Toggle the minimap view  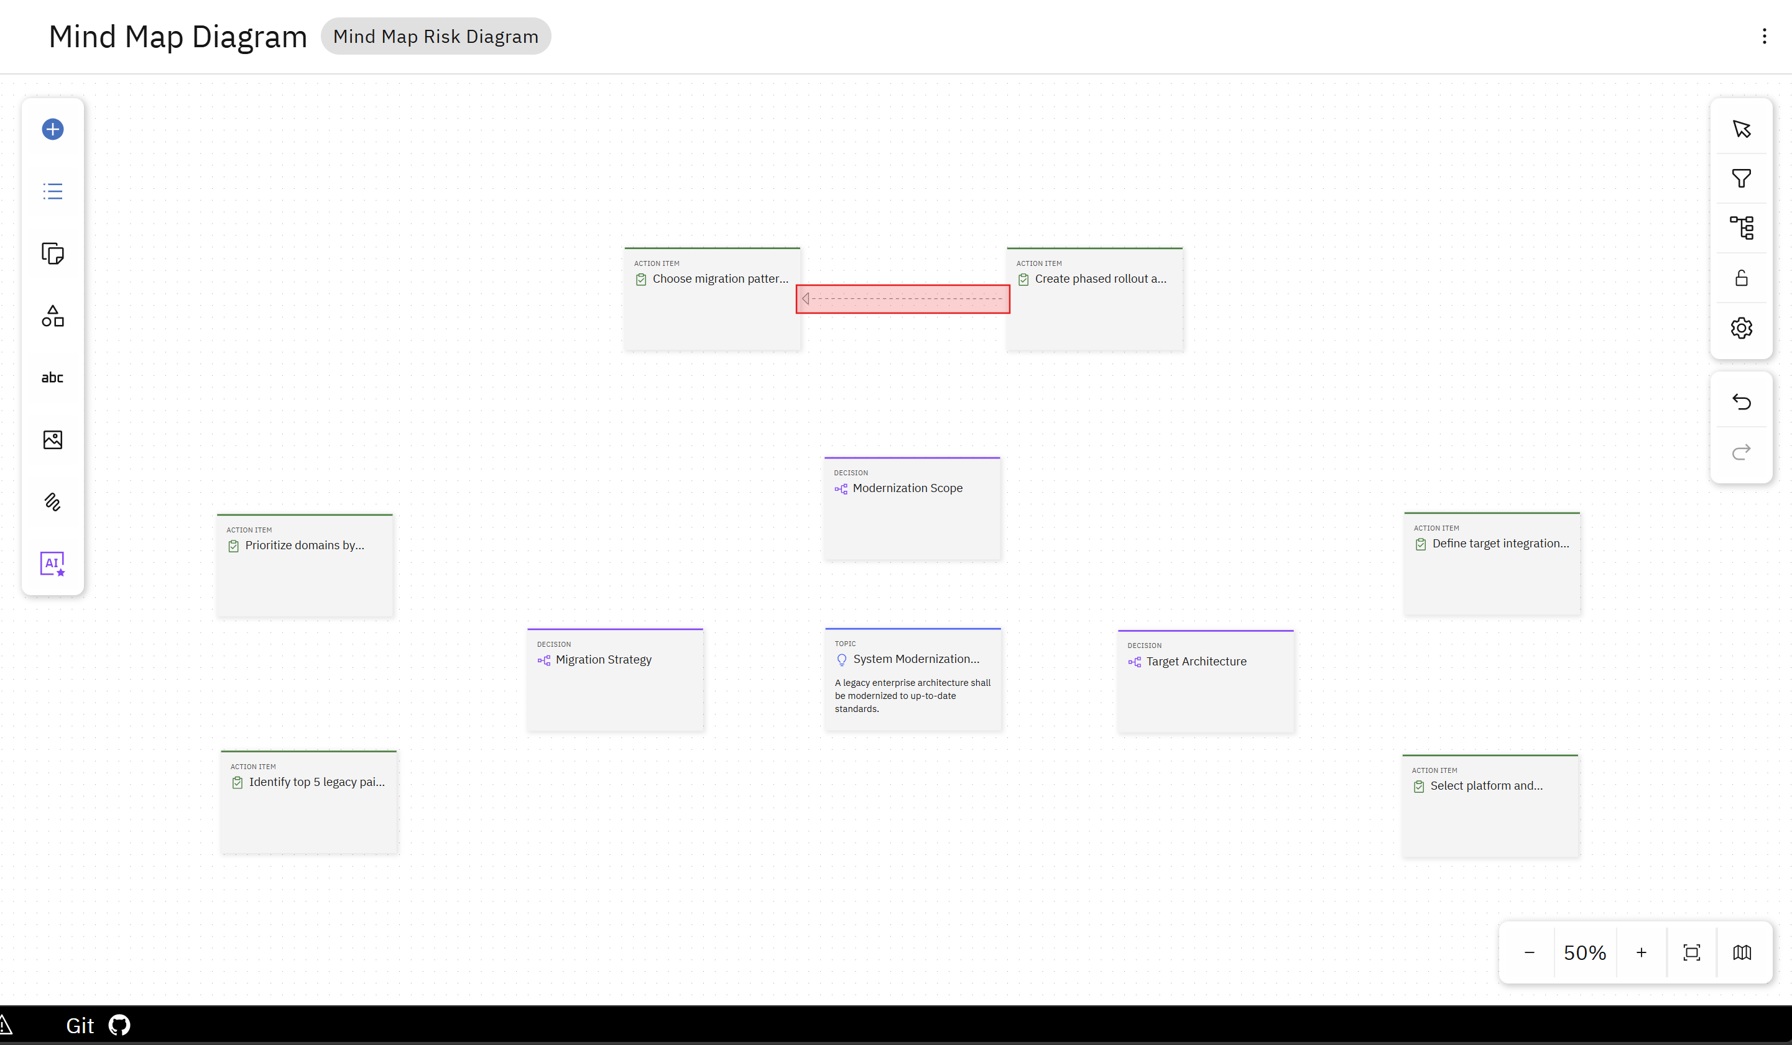(x=1742, y=952)
